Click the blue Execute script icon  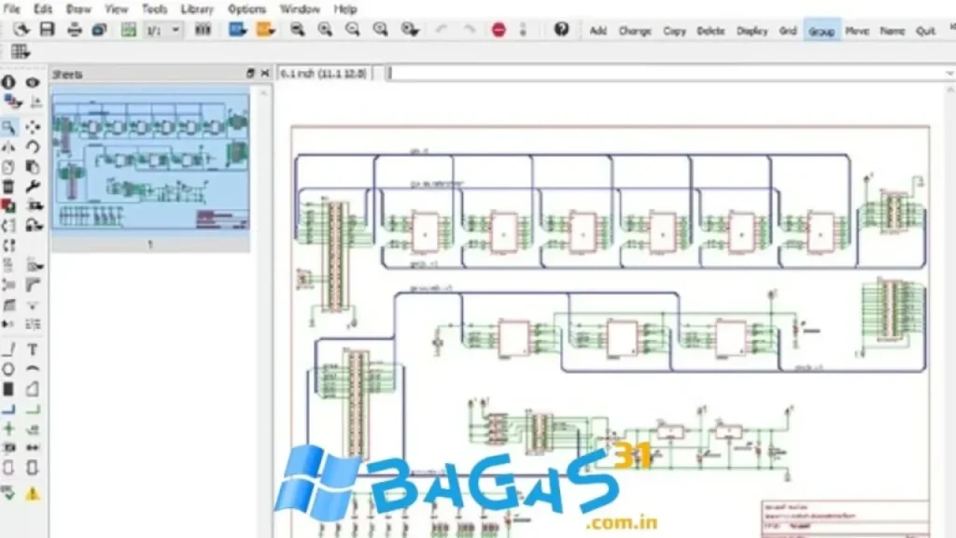[237, 29]
